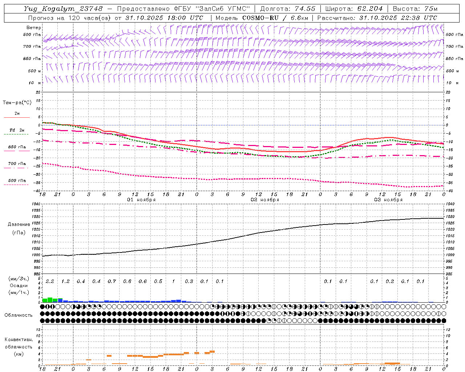465x372 pixels.
Task: Select the Широта: 62.204 header field
Action: coord(354,9)
